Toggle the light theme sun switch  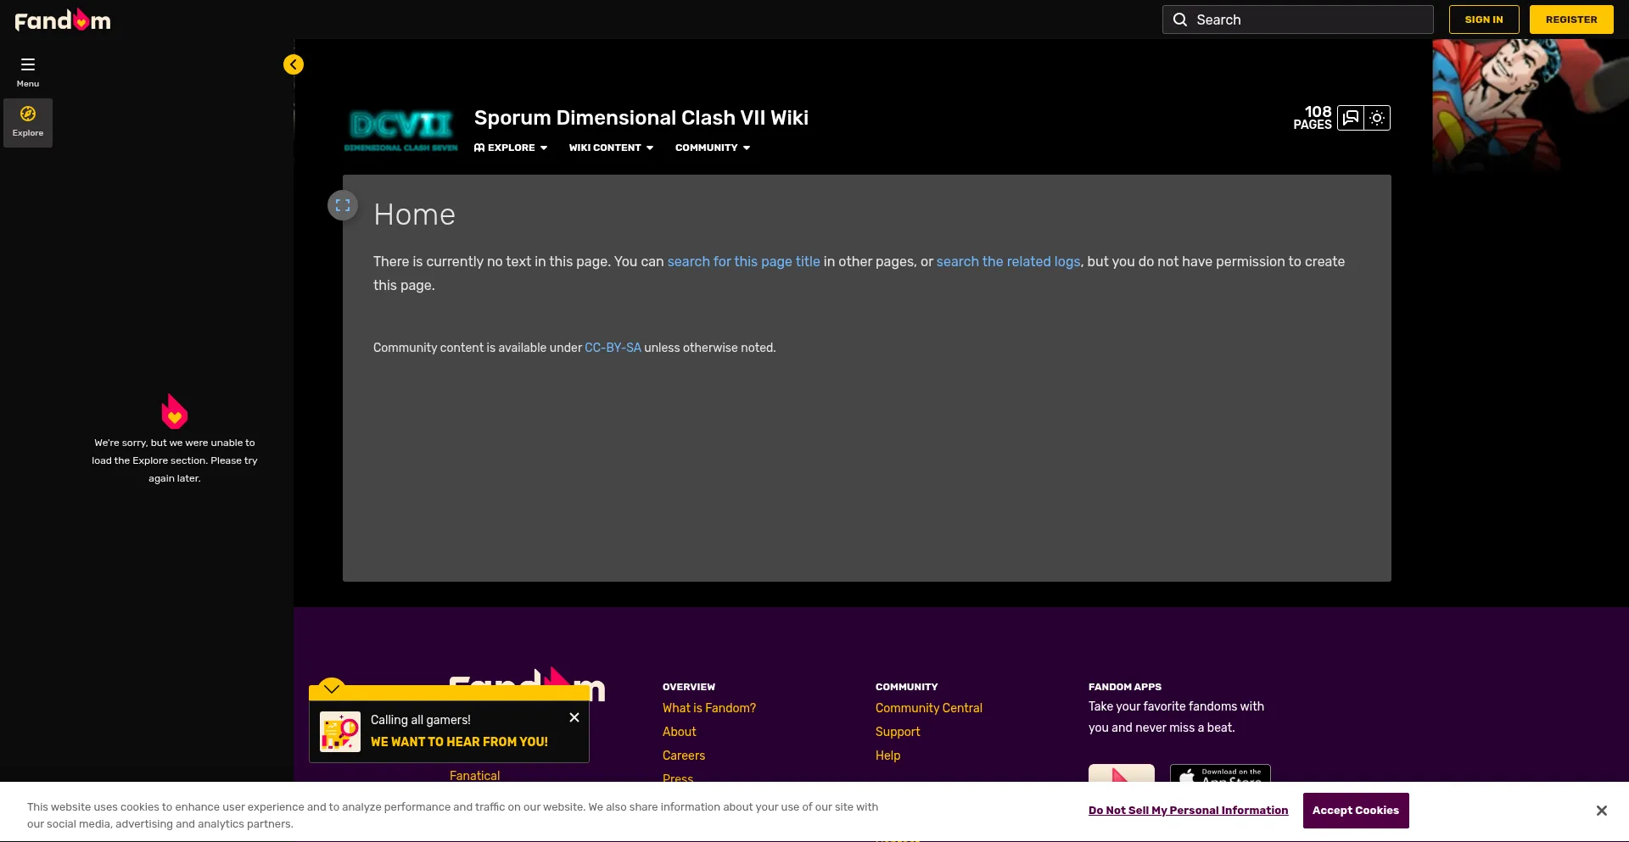point(1377,118)
